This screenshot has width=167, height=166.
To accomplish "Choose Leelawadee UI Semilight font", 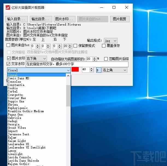I will (37, 147).
